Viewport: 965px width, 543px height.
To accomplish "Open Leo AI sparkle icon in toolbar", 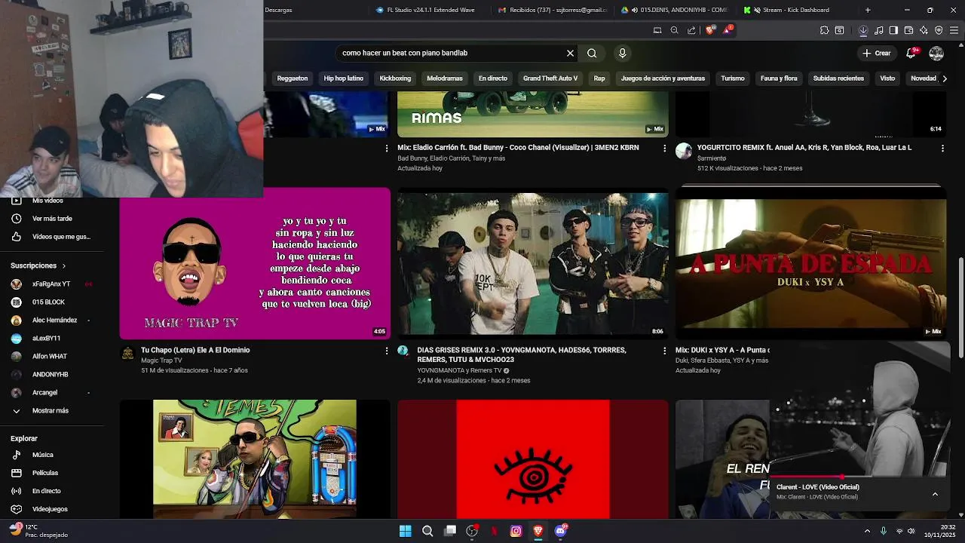I will pyautogui.click(x=924, y=30).
